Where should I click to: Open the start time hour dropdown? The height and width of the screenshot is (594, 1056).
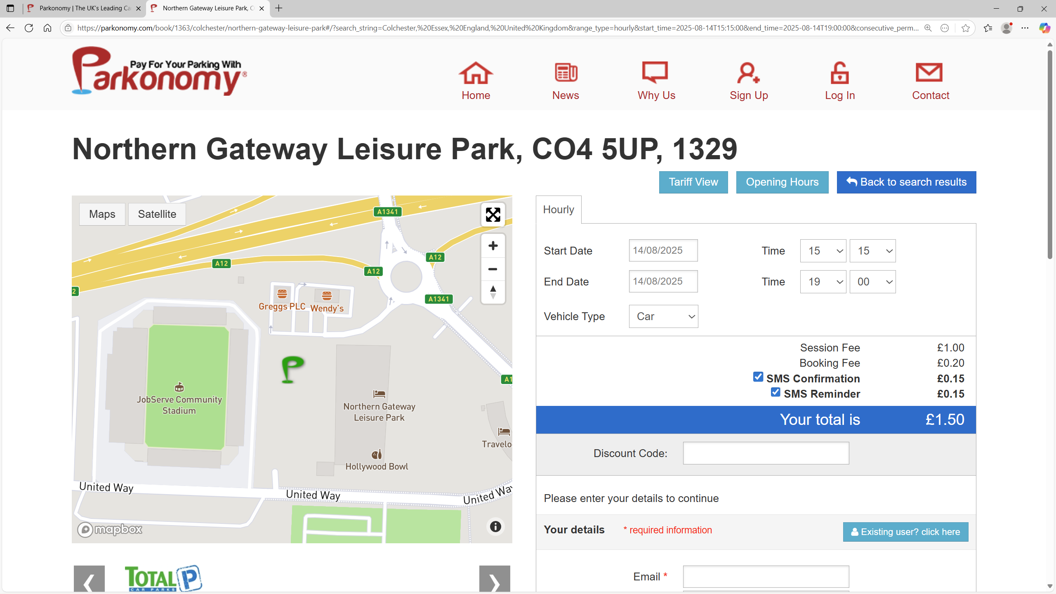pyautogui.click(x=823, y=251)
